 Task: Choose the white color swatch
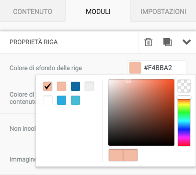pos(47,100)
